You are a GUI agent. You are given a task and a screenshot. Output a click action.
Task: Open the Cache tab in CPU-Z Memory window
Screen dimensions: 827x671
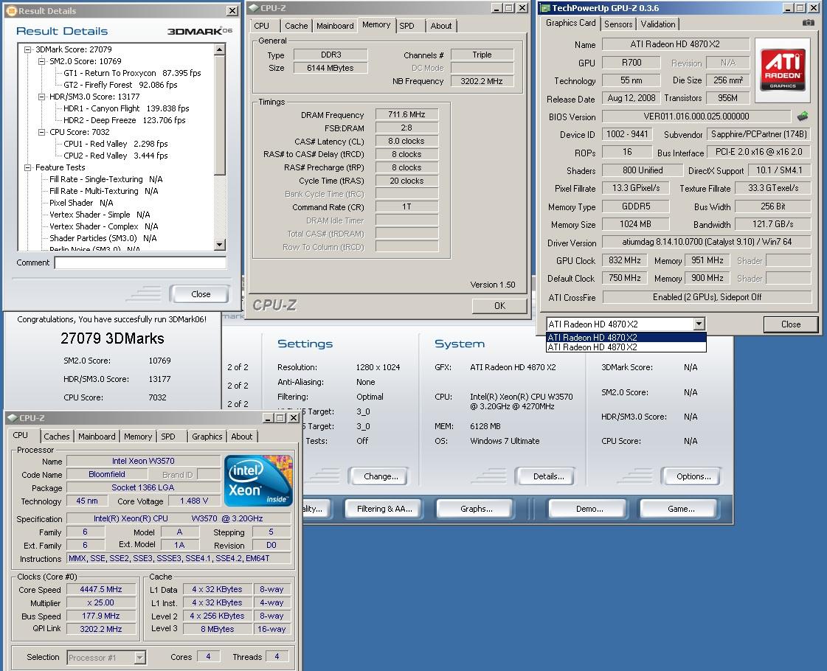pyautogui.click(x=296, y=26)
